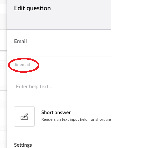Click the gray header area below Edit question

59,22
